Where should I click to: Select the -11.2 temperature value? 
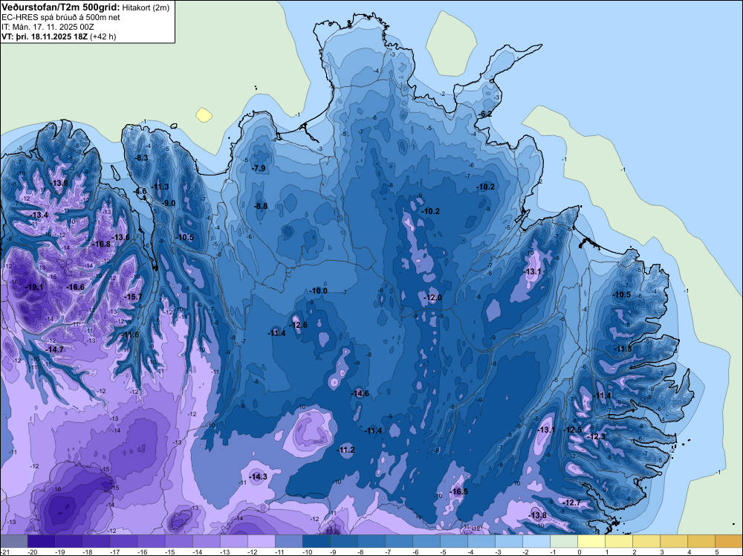(345, 450)
